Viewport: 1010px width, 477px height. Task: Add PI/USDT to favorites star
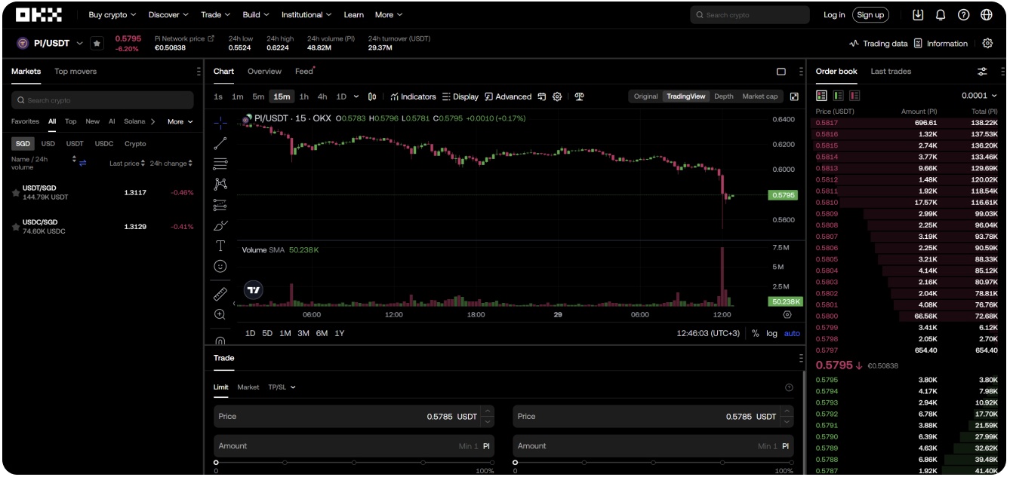pos(97,44)
